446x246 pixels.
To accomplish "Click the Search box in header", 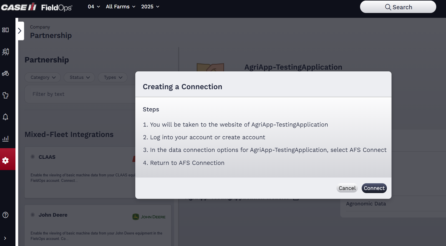I will [398, 7].
